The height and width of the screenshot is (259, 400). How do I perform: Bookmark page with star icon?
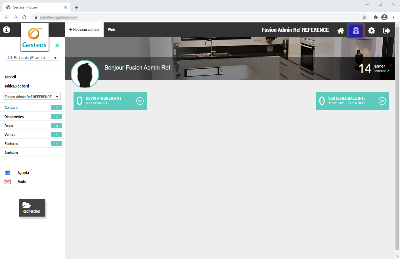pyautogui.click(x=364, y=17)
